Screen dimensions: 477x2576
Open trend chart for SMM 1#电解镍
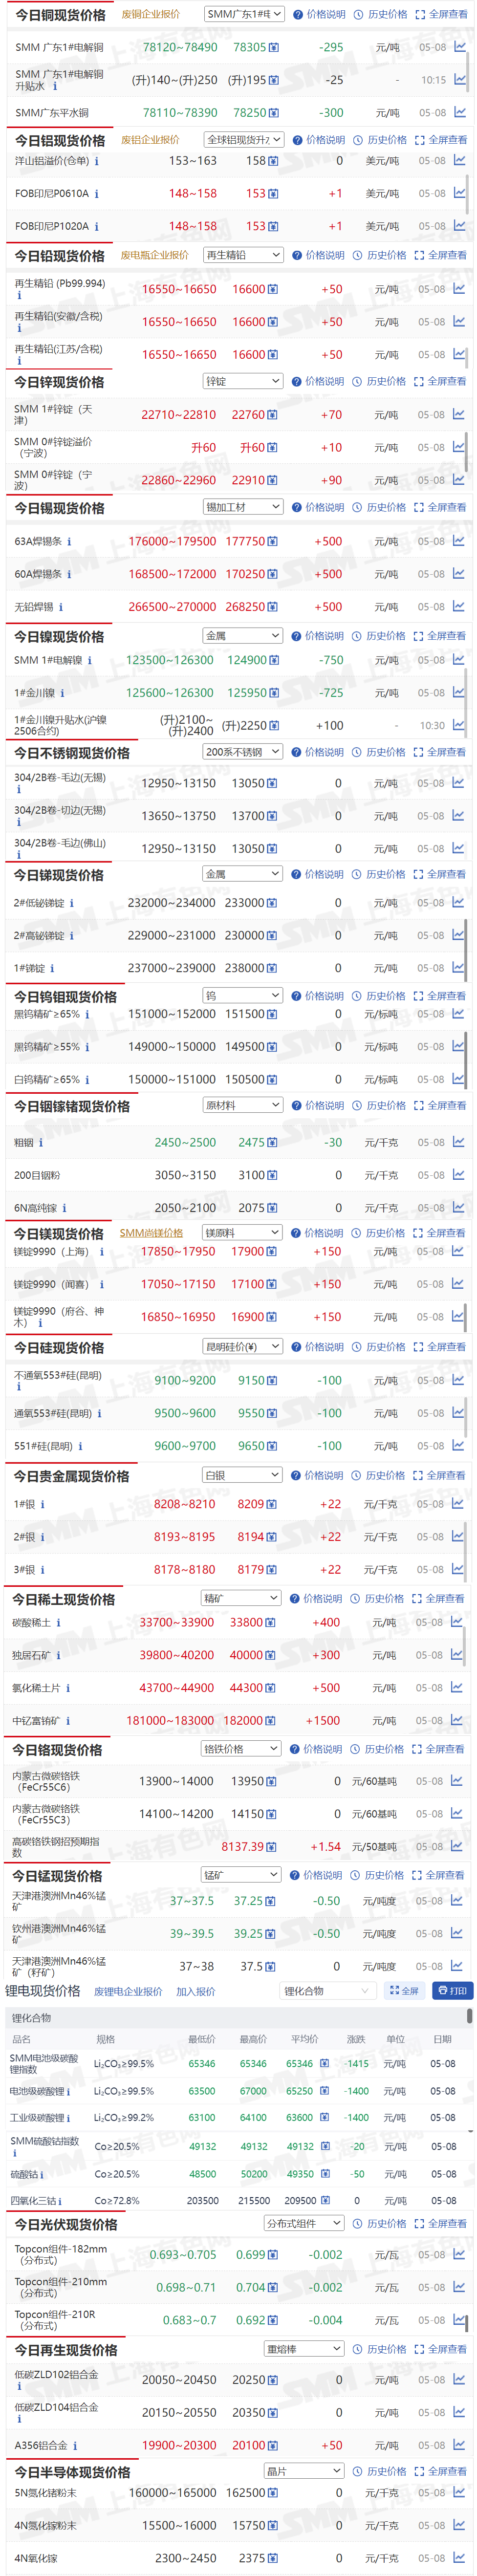click(458, 660)
